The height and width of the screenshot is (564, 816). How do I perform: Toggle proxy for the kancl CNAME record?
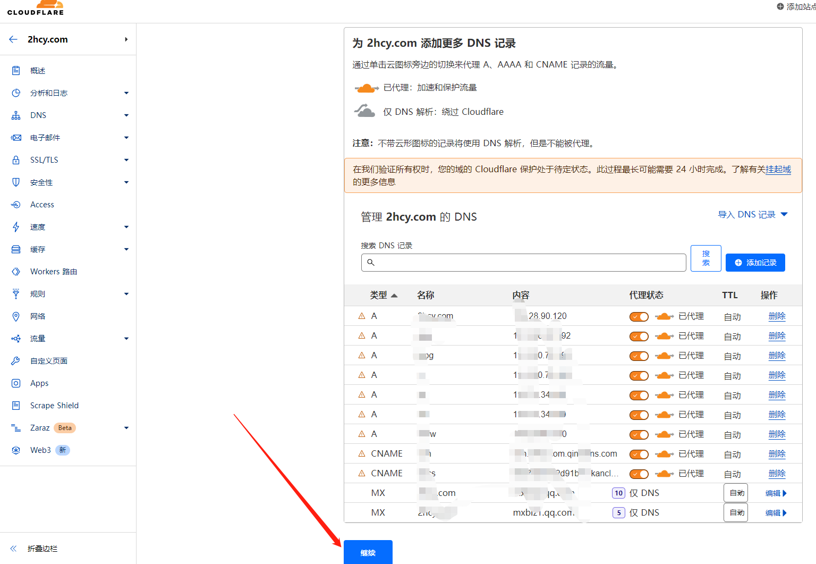click(x=639, y=474)
